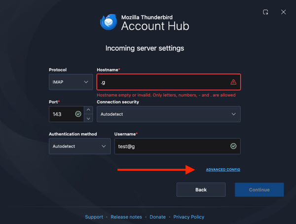Screen dimensions: 296x224
Task: Click the hostname invalid error message
Action: pos(166,95)
